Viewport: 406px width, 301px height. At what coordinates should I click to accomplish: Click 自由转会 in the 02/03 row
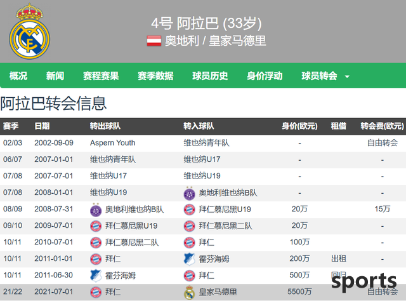tap(383, 143)
